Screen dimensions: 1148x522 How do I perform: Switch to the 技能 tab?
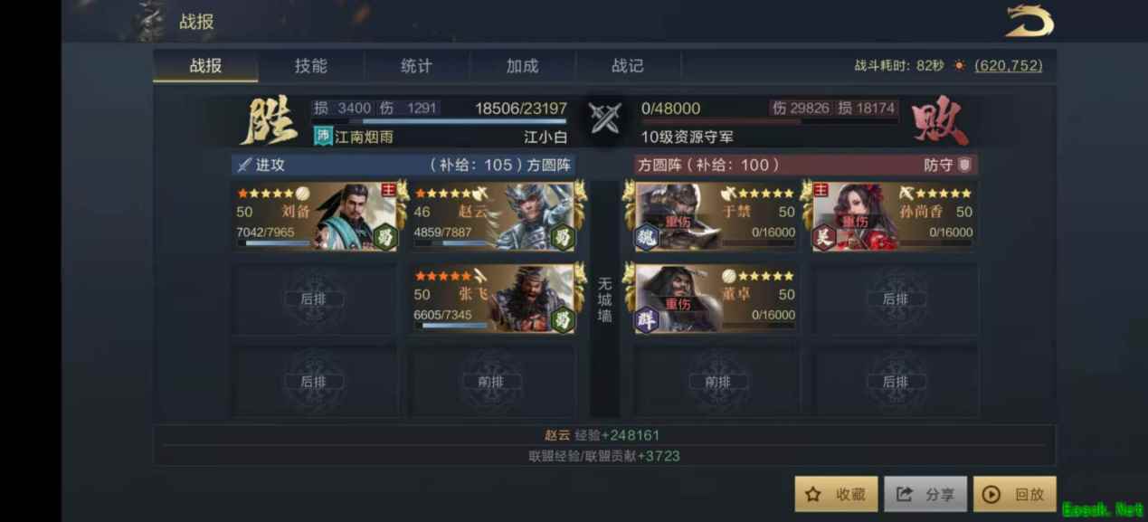pyautogui.click(x=311, y=66)
